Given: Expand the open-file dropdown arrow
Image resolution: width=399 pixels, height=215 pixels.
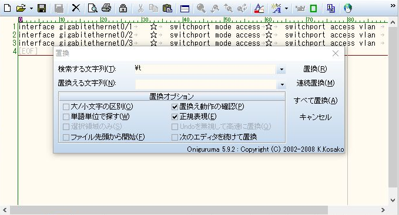Looking at the screenshot, I should (x=31, y=8).
